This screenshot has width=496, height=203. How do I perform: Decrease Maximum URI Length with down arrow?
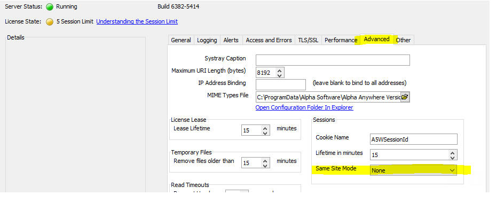coord(279,75)
